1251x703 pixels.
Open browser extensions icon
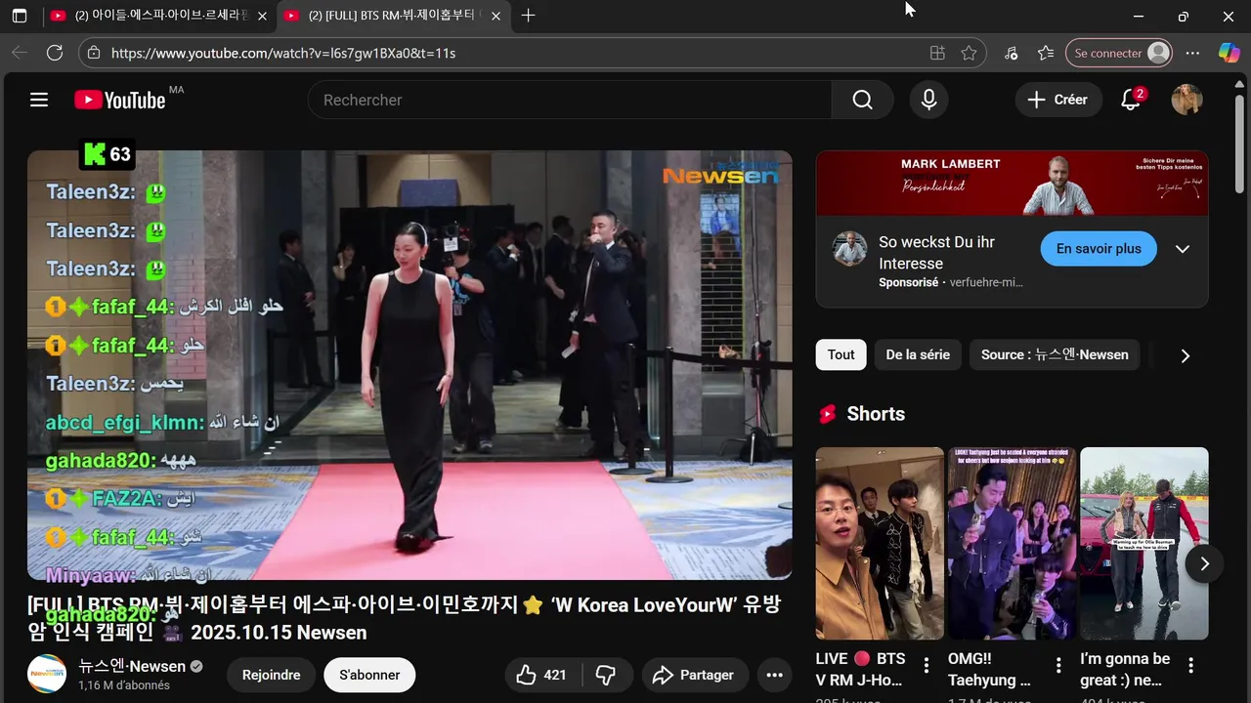1011,53
